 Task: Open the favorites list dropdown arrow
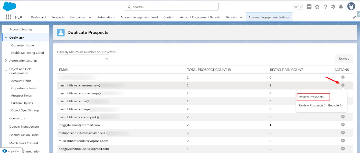[x=301, y=7]
